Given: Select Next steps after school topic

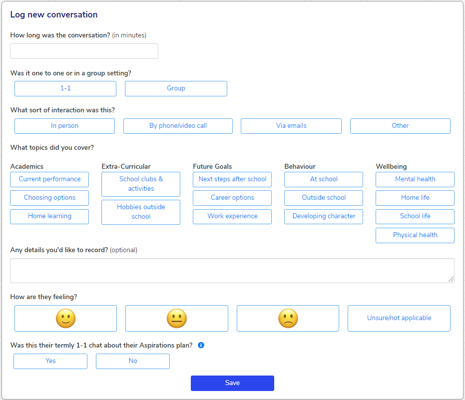Looking at the screenshot, I should pyautogui.click(x=232, y=179).
